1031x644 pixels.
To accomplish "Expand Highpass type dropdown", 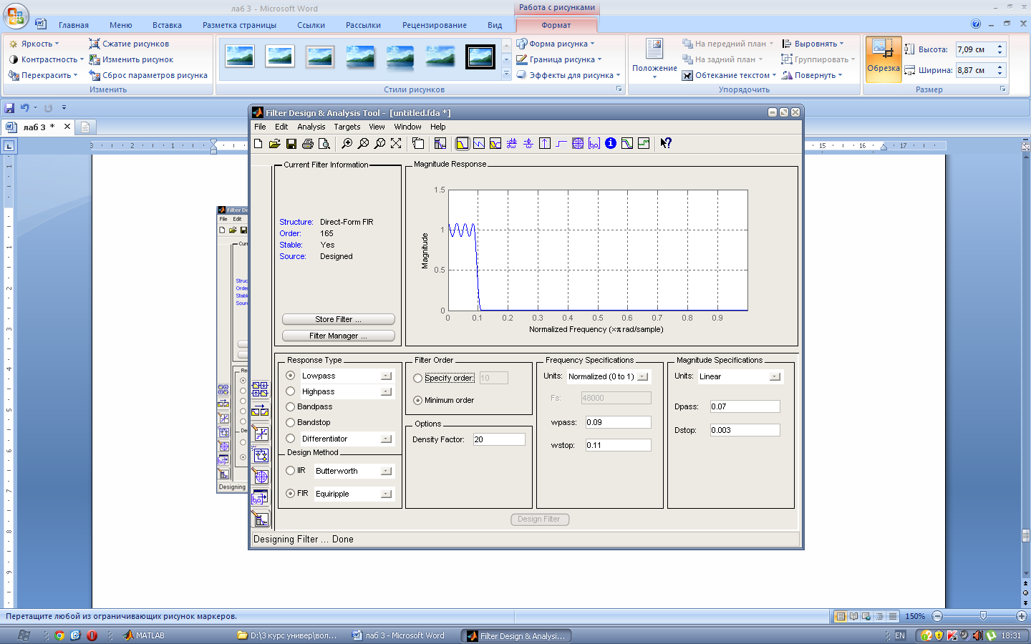I will click(387, 391).
